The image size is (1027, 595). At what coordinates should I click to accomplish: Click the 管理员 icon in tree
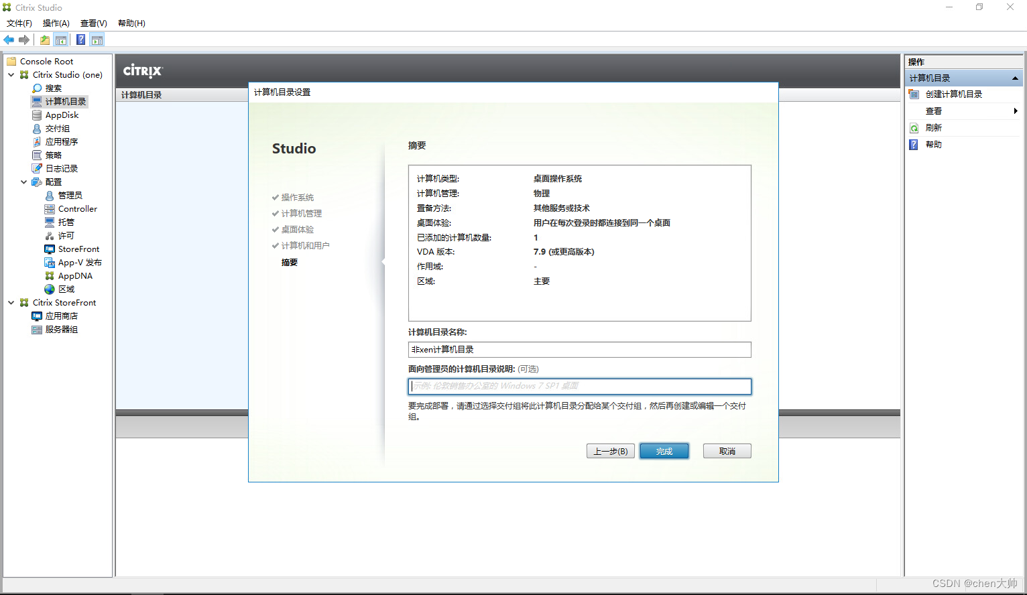50,196
